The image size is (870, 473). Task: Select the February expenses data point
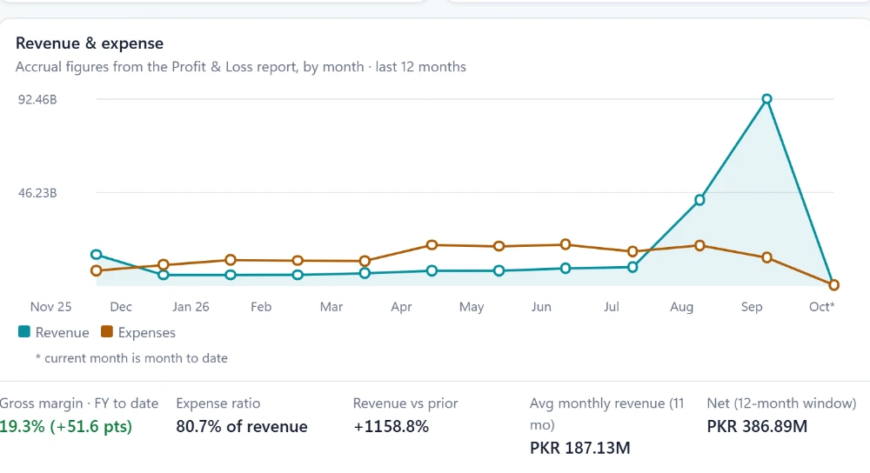pos(298,261)
